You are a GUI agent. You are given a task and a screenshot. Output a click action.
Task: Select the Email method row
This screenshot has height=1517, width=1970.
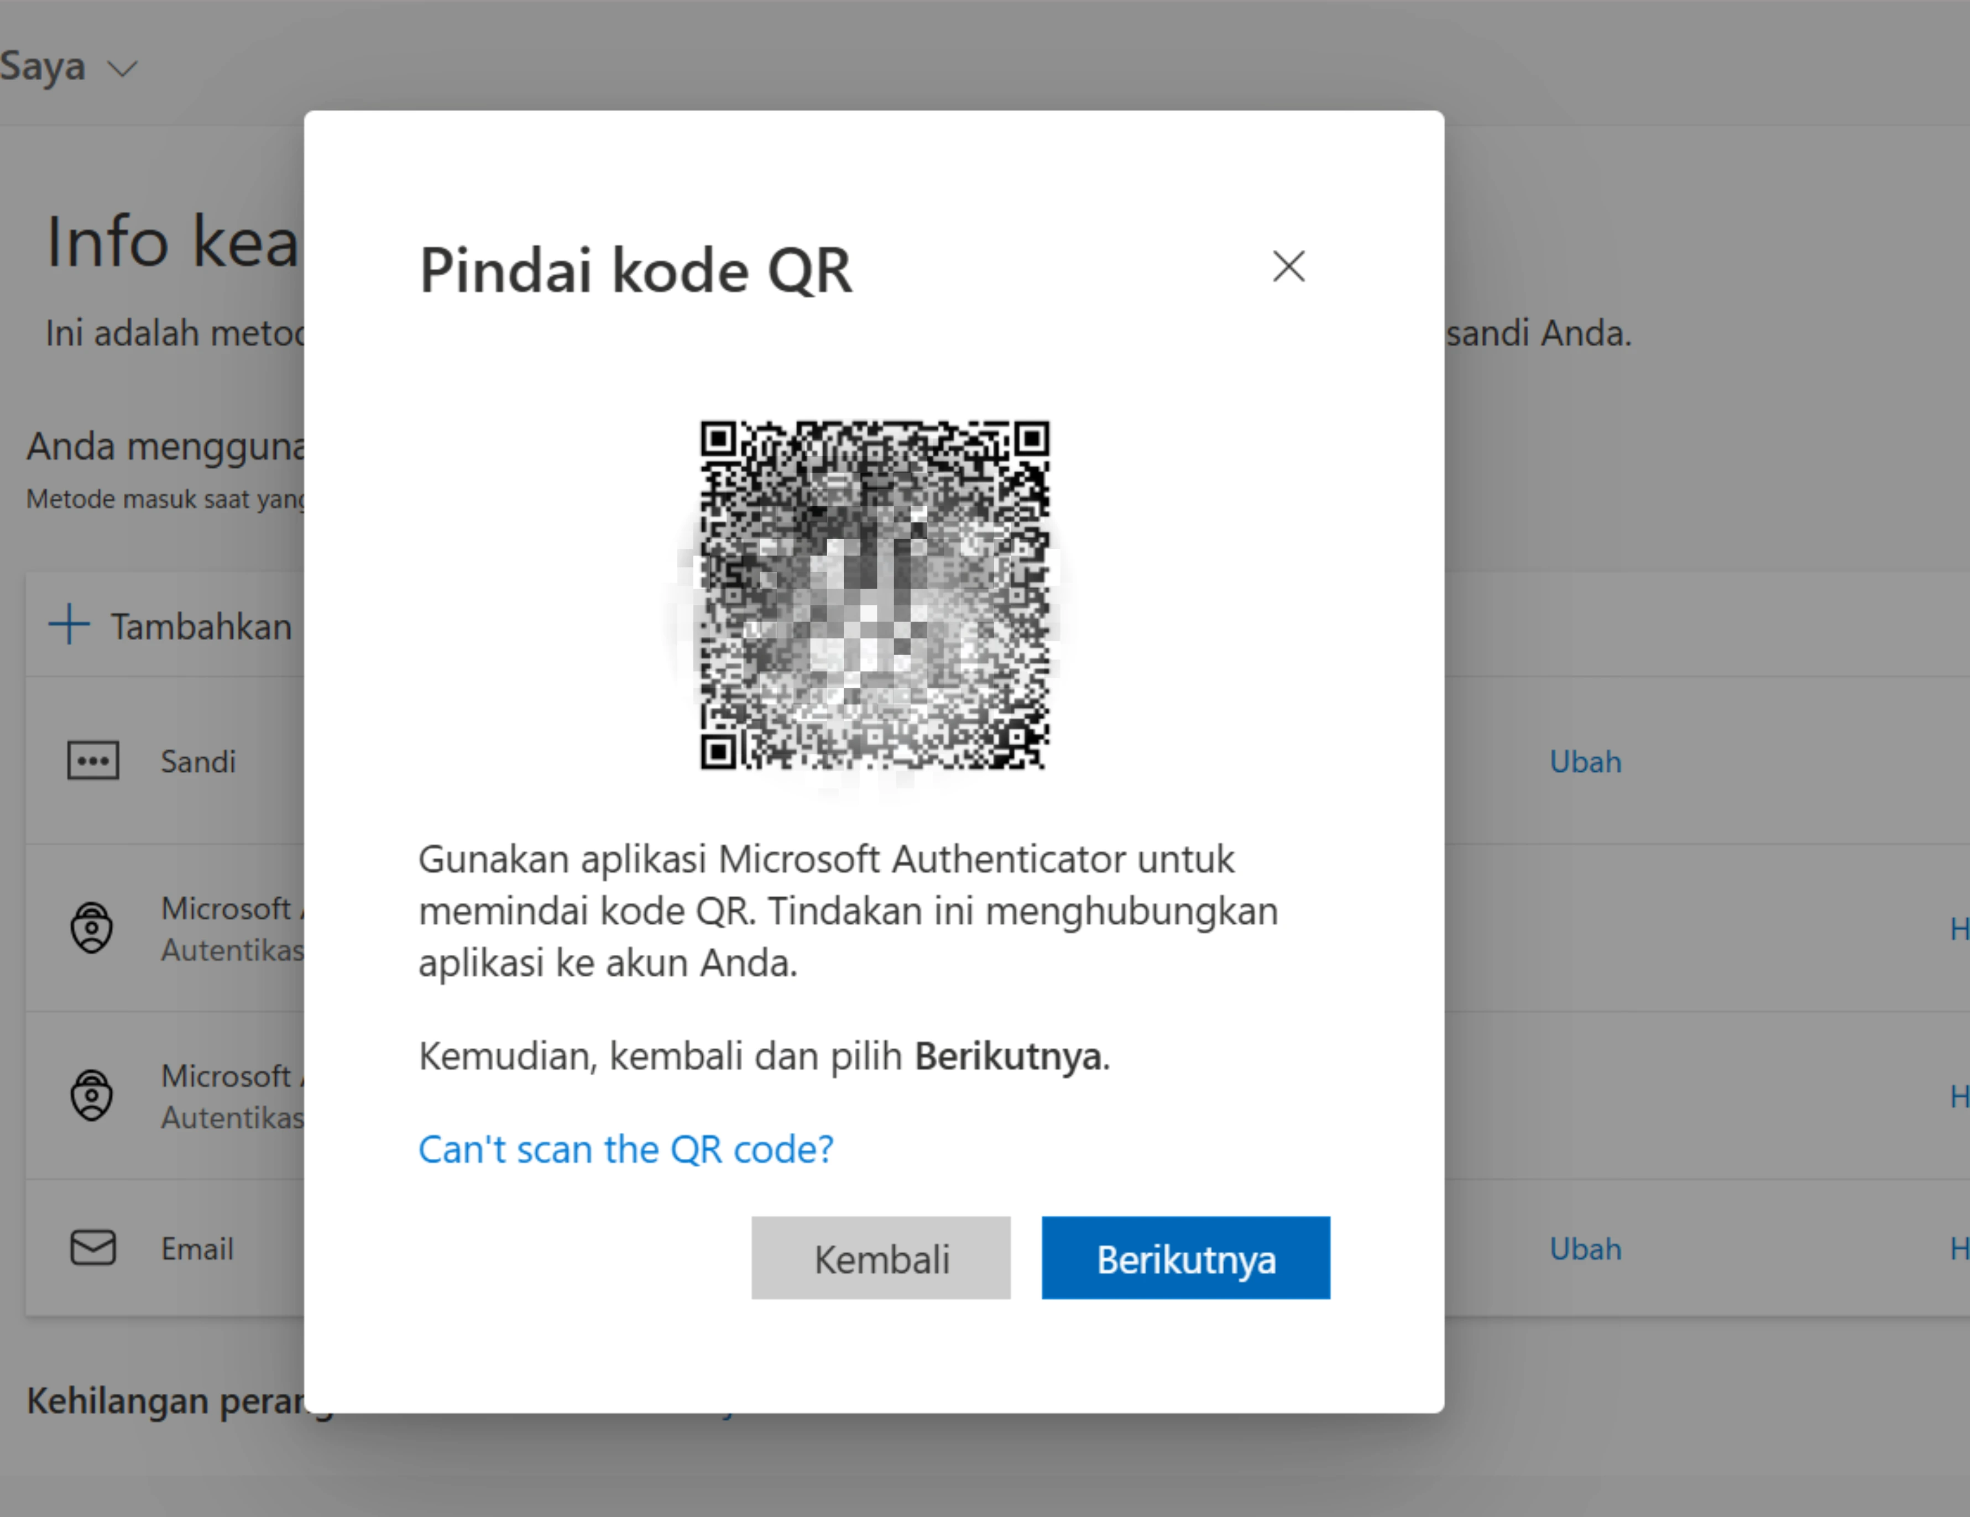coord(197,1248)
